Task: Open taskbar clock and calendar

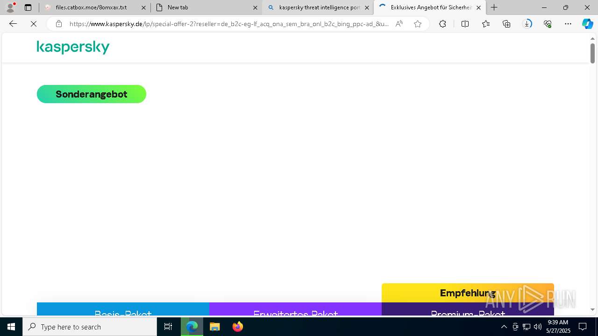Action: 558,327
